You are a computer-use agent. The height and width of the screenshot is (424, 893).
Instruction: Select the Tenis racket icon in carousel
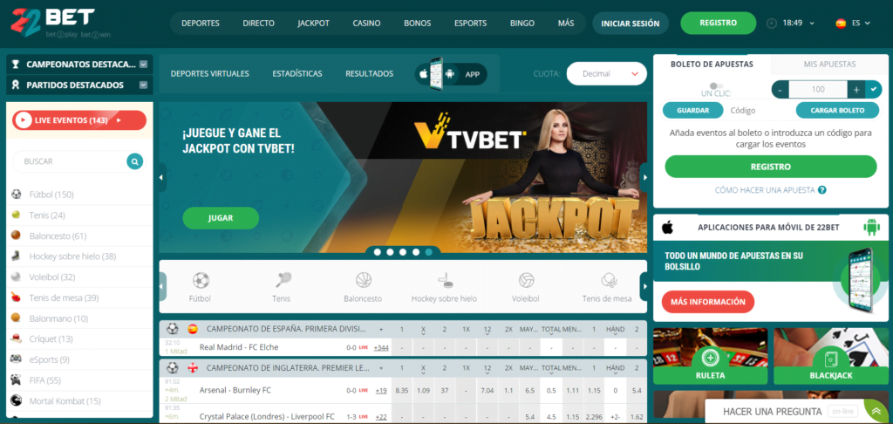(282, 280)
